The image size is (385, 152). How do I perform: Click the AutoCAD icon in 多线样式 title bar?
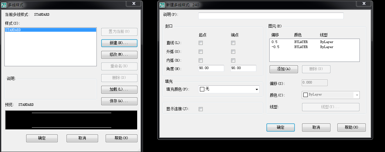click(x=4, y=5)
